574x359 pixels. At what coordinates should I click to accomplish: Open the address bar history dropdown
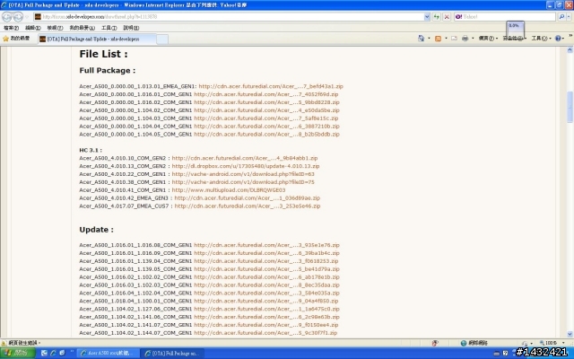pyautogui.click(x=427, y=16)
